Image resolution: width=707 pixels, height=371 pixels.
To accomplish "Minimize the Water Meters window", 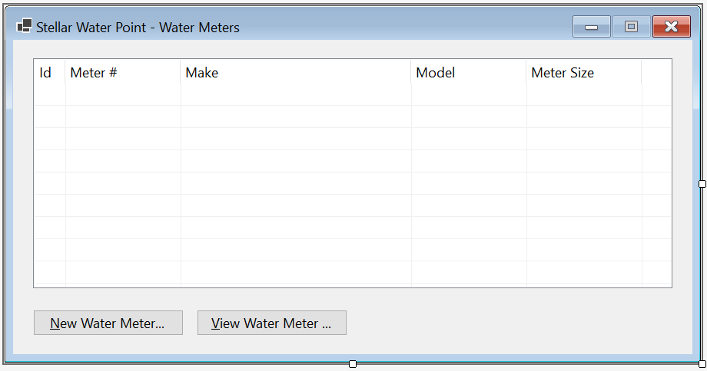I will coord(591,27).
